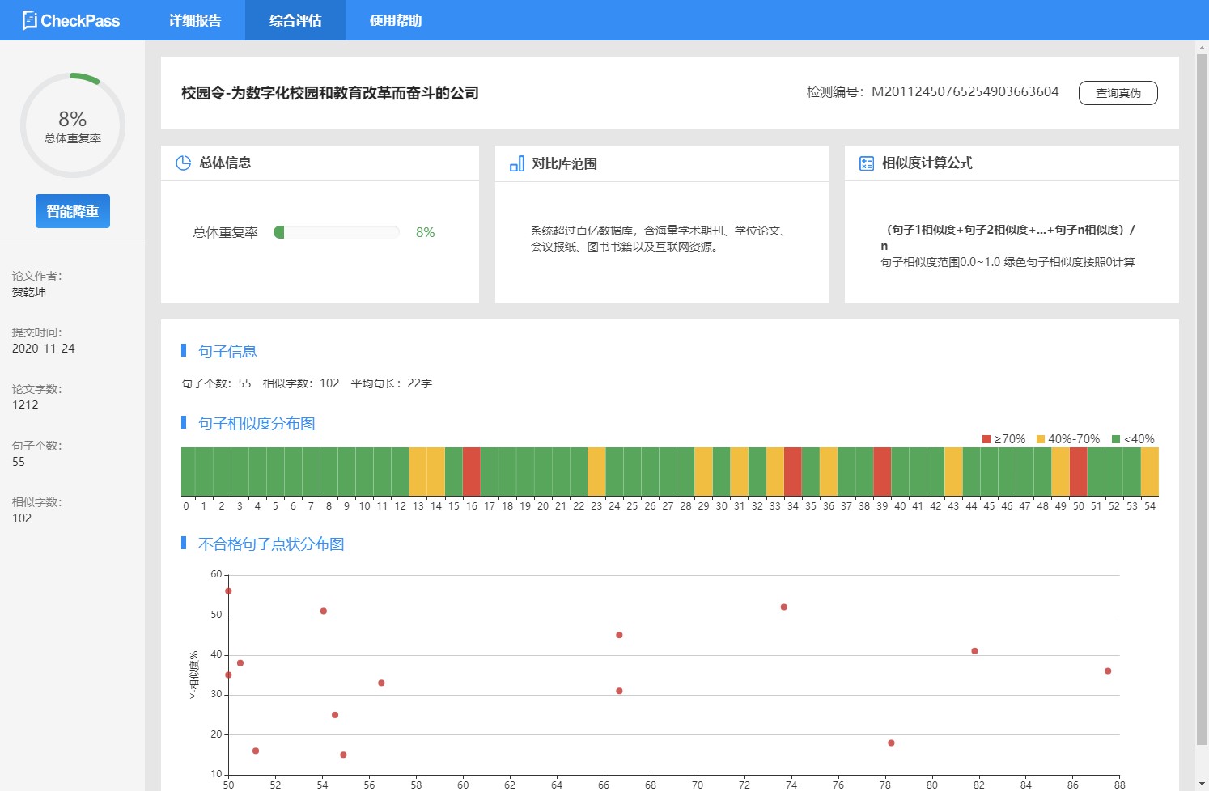Click the 检测编号 M2011245... text

932,92
